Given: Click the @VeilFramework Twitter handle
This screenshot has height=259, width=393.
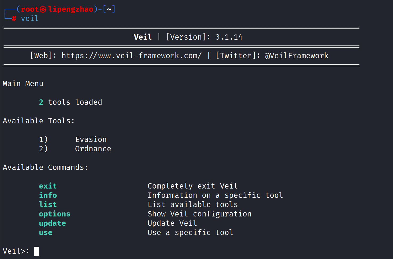Looking at the screenshot, I should coord(297,56).
